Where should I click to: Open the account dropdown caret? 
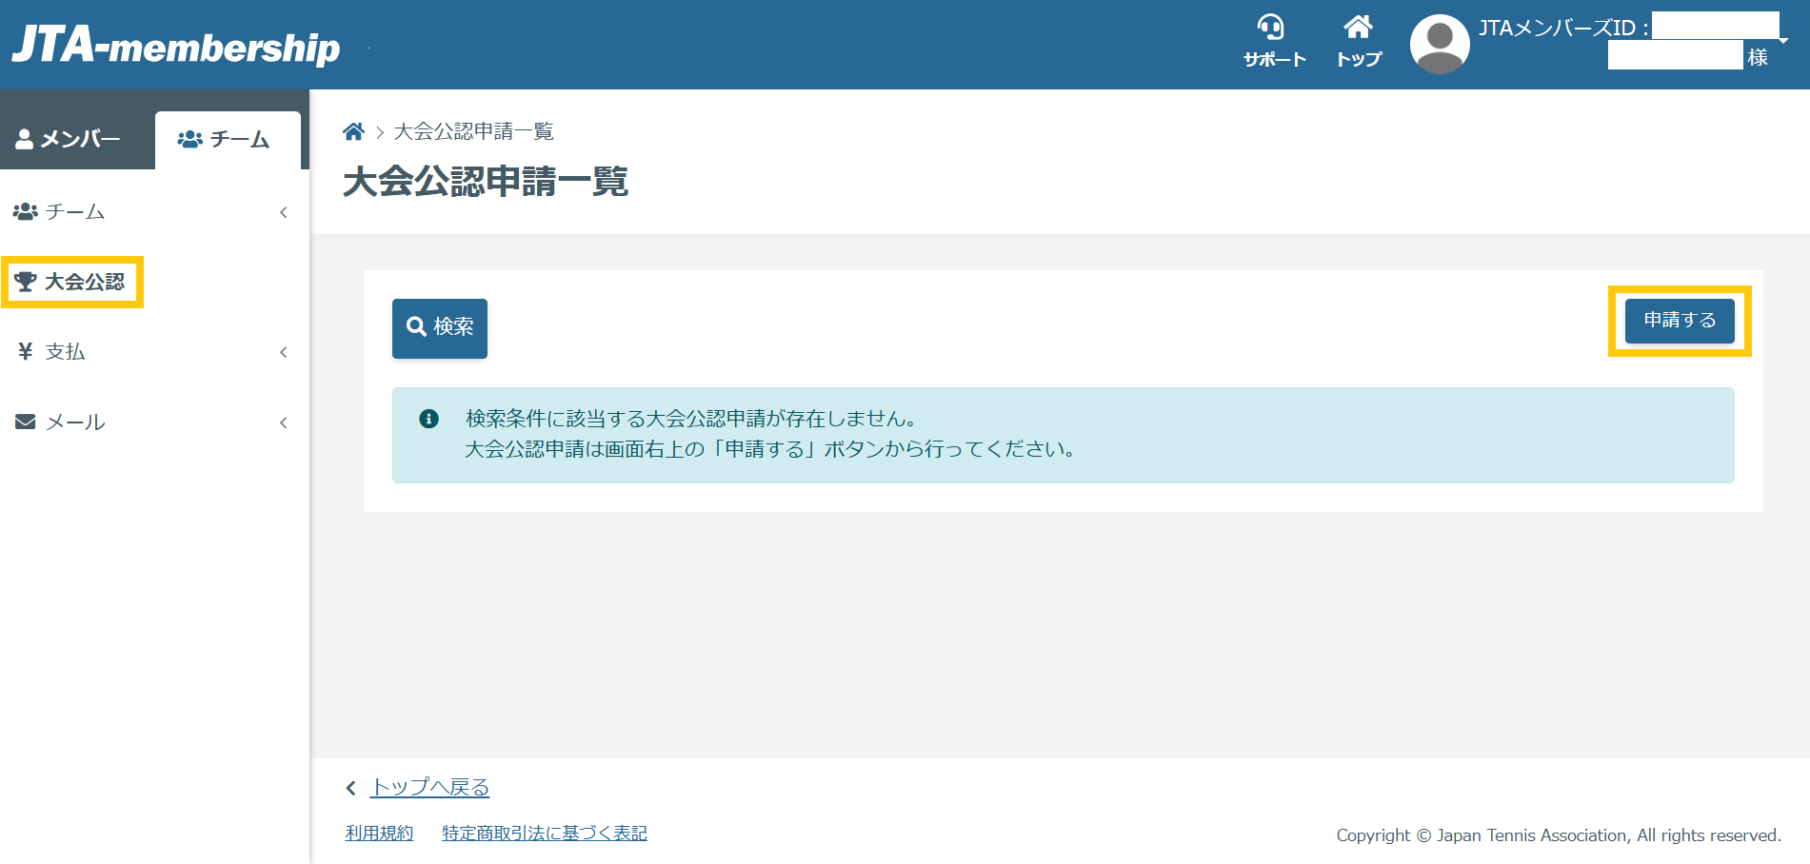1783,41
